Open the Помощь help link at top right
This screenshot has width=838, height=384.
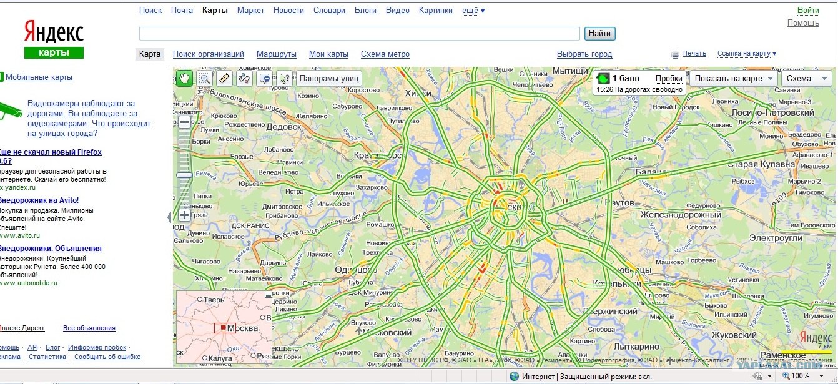pyautogui.click(x=803, y=23)
